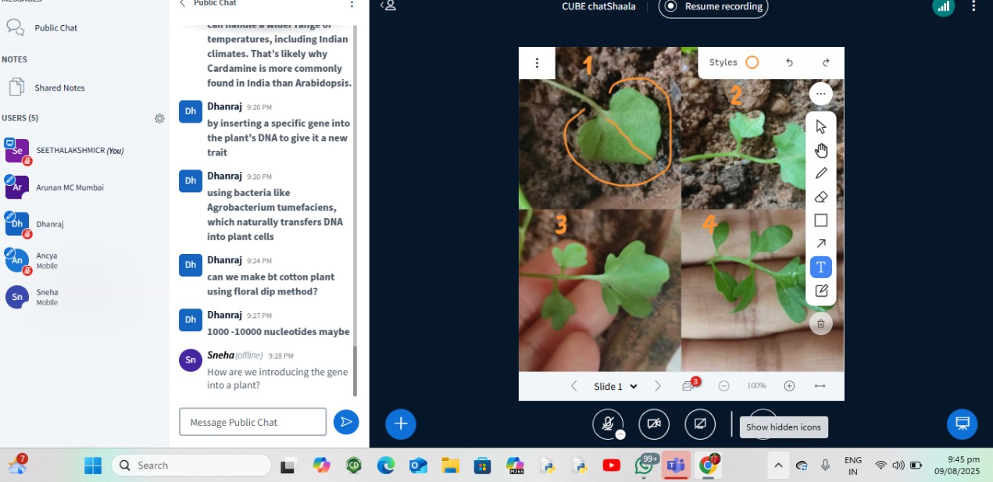Click the "How are we introducing the gene" message
The width and height of the screenshot is (993, 482).
coord(277,379)
